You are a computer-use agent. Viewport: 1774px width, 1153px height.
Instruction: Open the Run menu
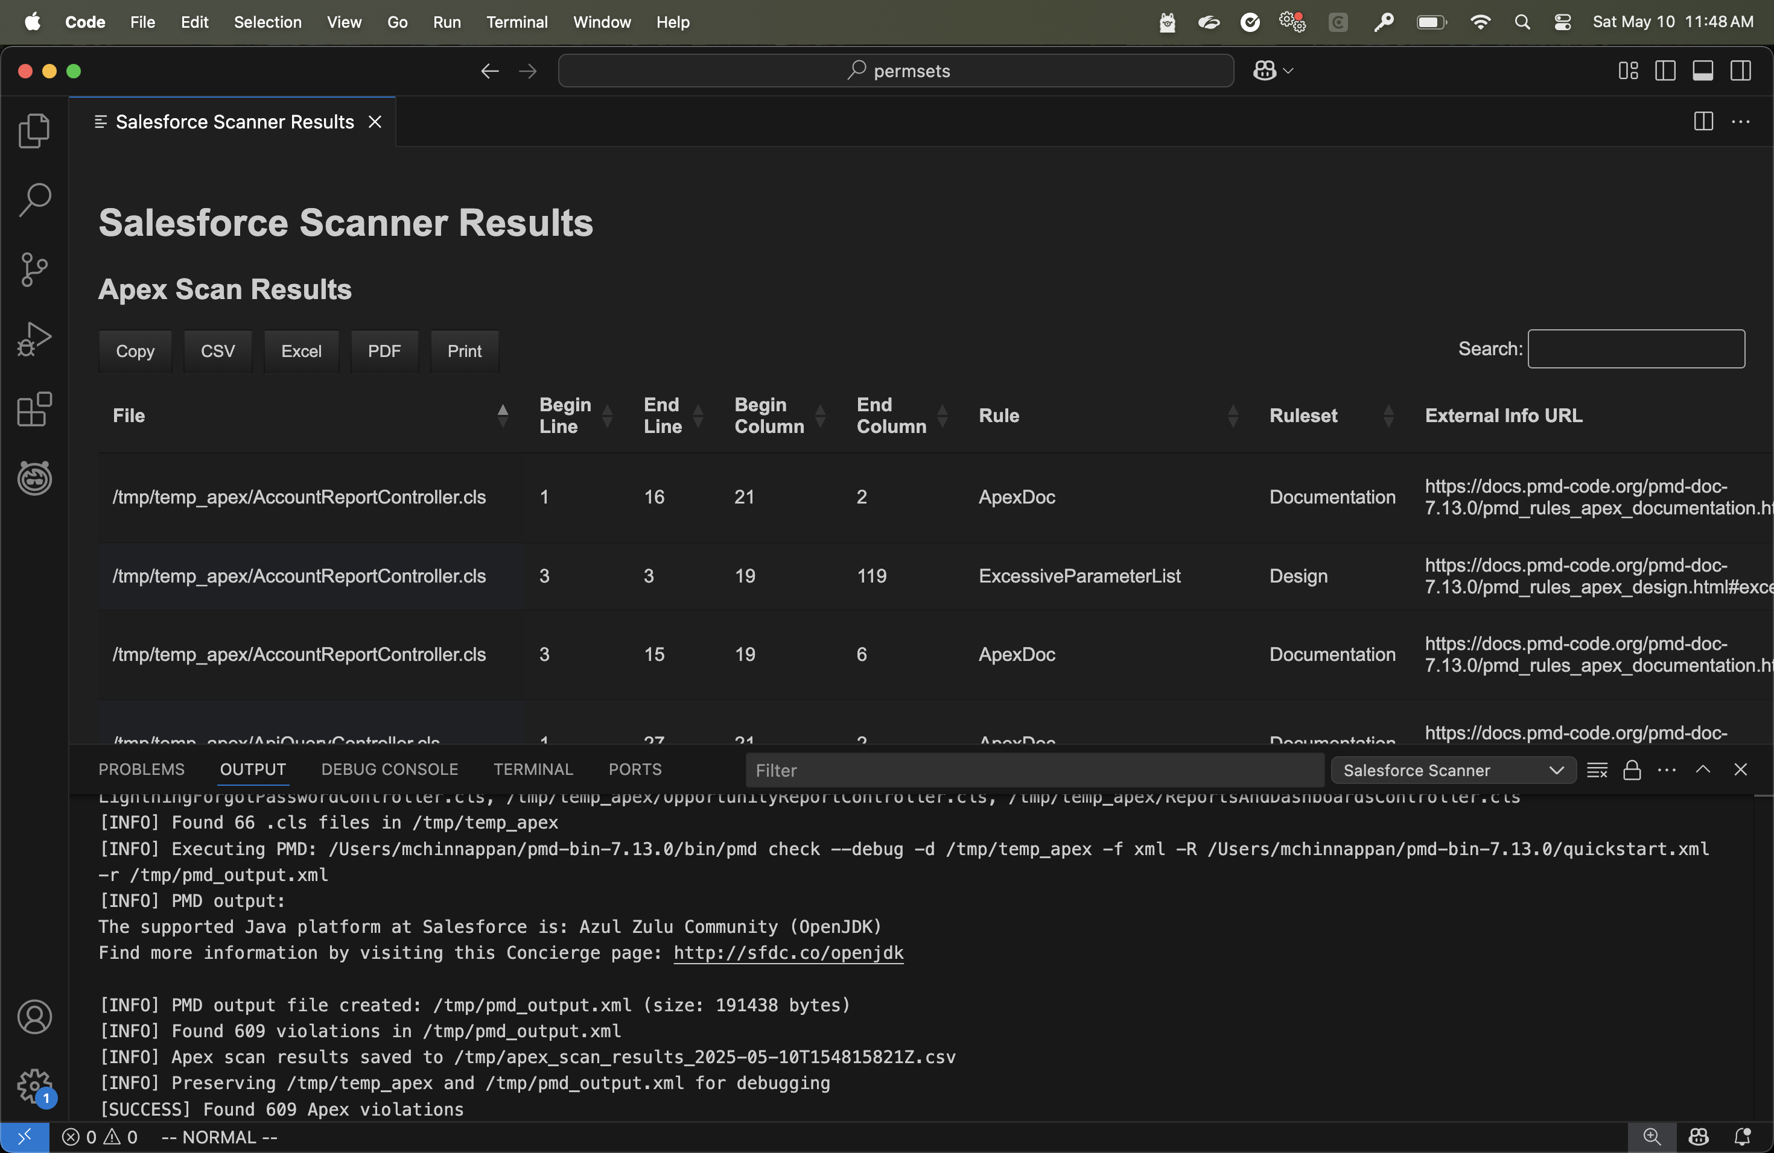coord(447,22)
